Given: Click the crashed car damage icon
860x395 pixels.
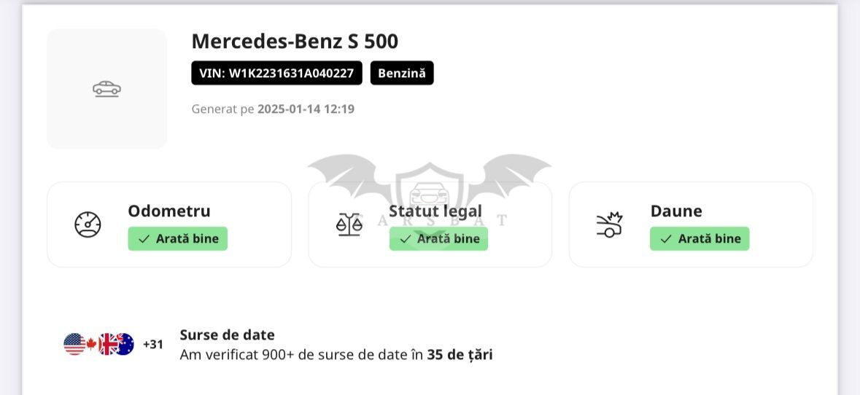Looking at the screenshot, I should [x=609, y=224].
